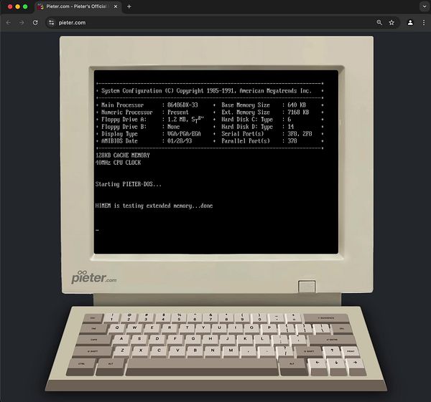The image size is (431, 402).
Task: Click the up arrow key
Action: click(331, 351)
